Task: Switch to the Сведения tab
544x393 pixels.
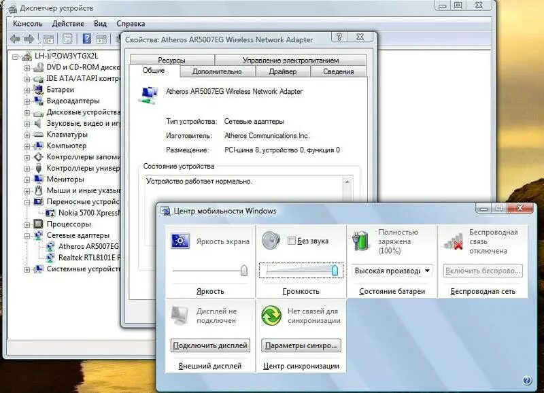Action: coord(338,71)
